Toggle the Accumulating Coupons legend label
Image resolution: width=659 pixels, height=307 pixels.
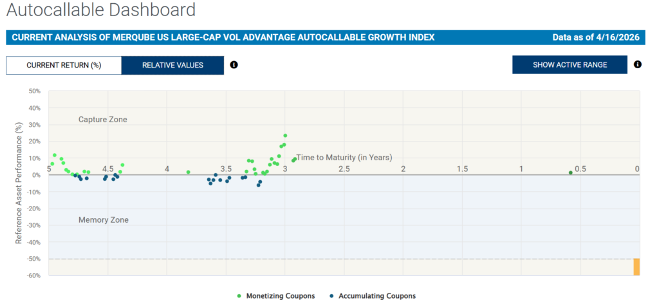click(376, 296)
